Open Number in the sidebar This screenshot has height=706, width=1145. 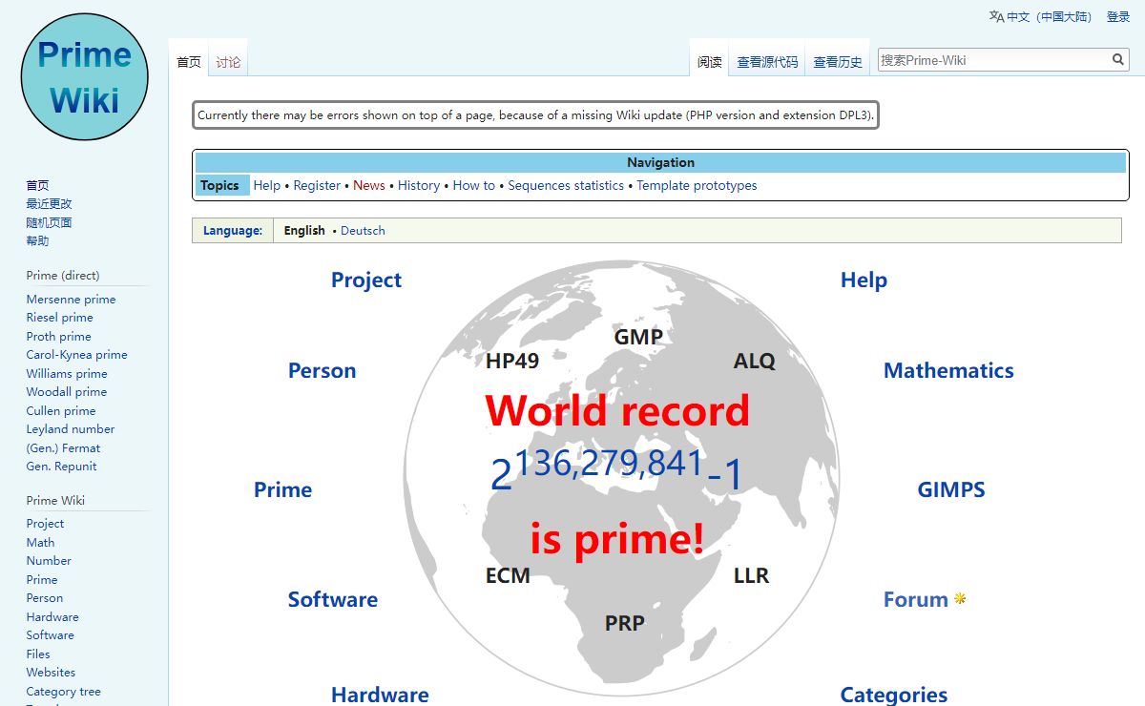49,561
